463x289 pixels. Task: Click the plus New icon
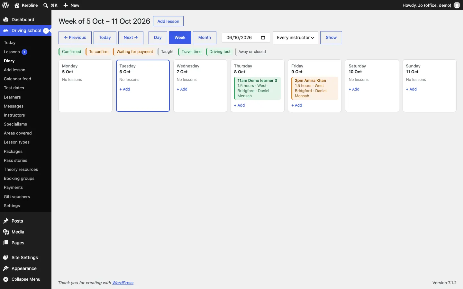click(x=66, y=5)
